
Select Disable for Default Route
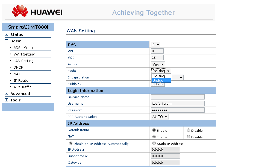point(188,130)
